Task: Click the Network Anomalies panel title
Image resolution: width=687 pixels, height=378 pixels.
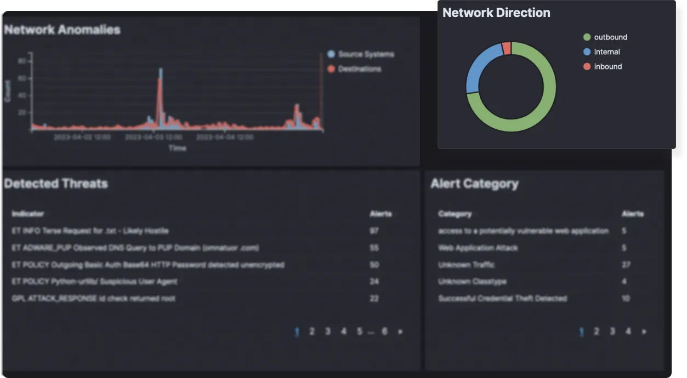Action: 62,30
